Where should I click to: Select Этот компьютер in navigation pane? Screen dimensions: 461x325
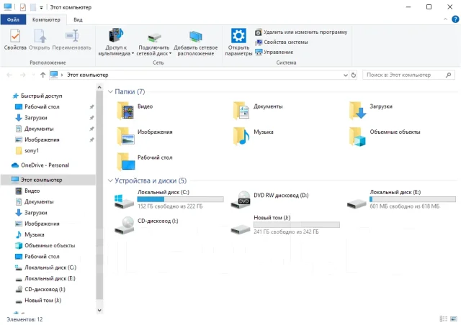[48, 180]
